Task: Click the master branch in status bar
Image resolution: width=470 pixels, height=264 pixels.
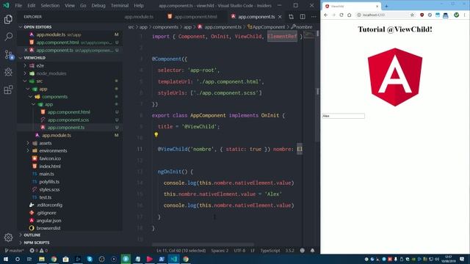Action: click(x=14, y=251)
